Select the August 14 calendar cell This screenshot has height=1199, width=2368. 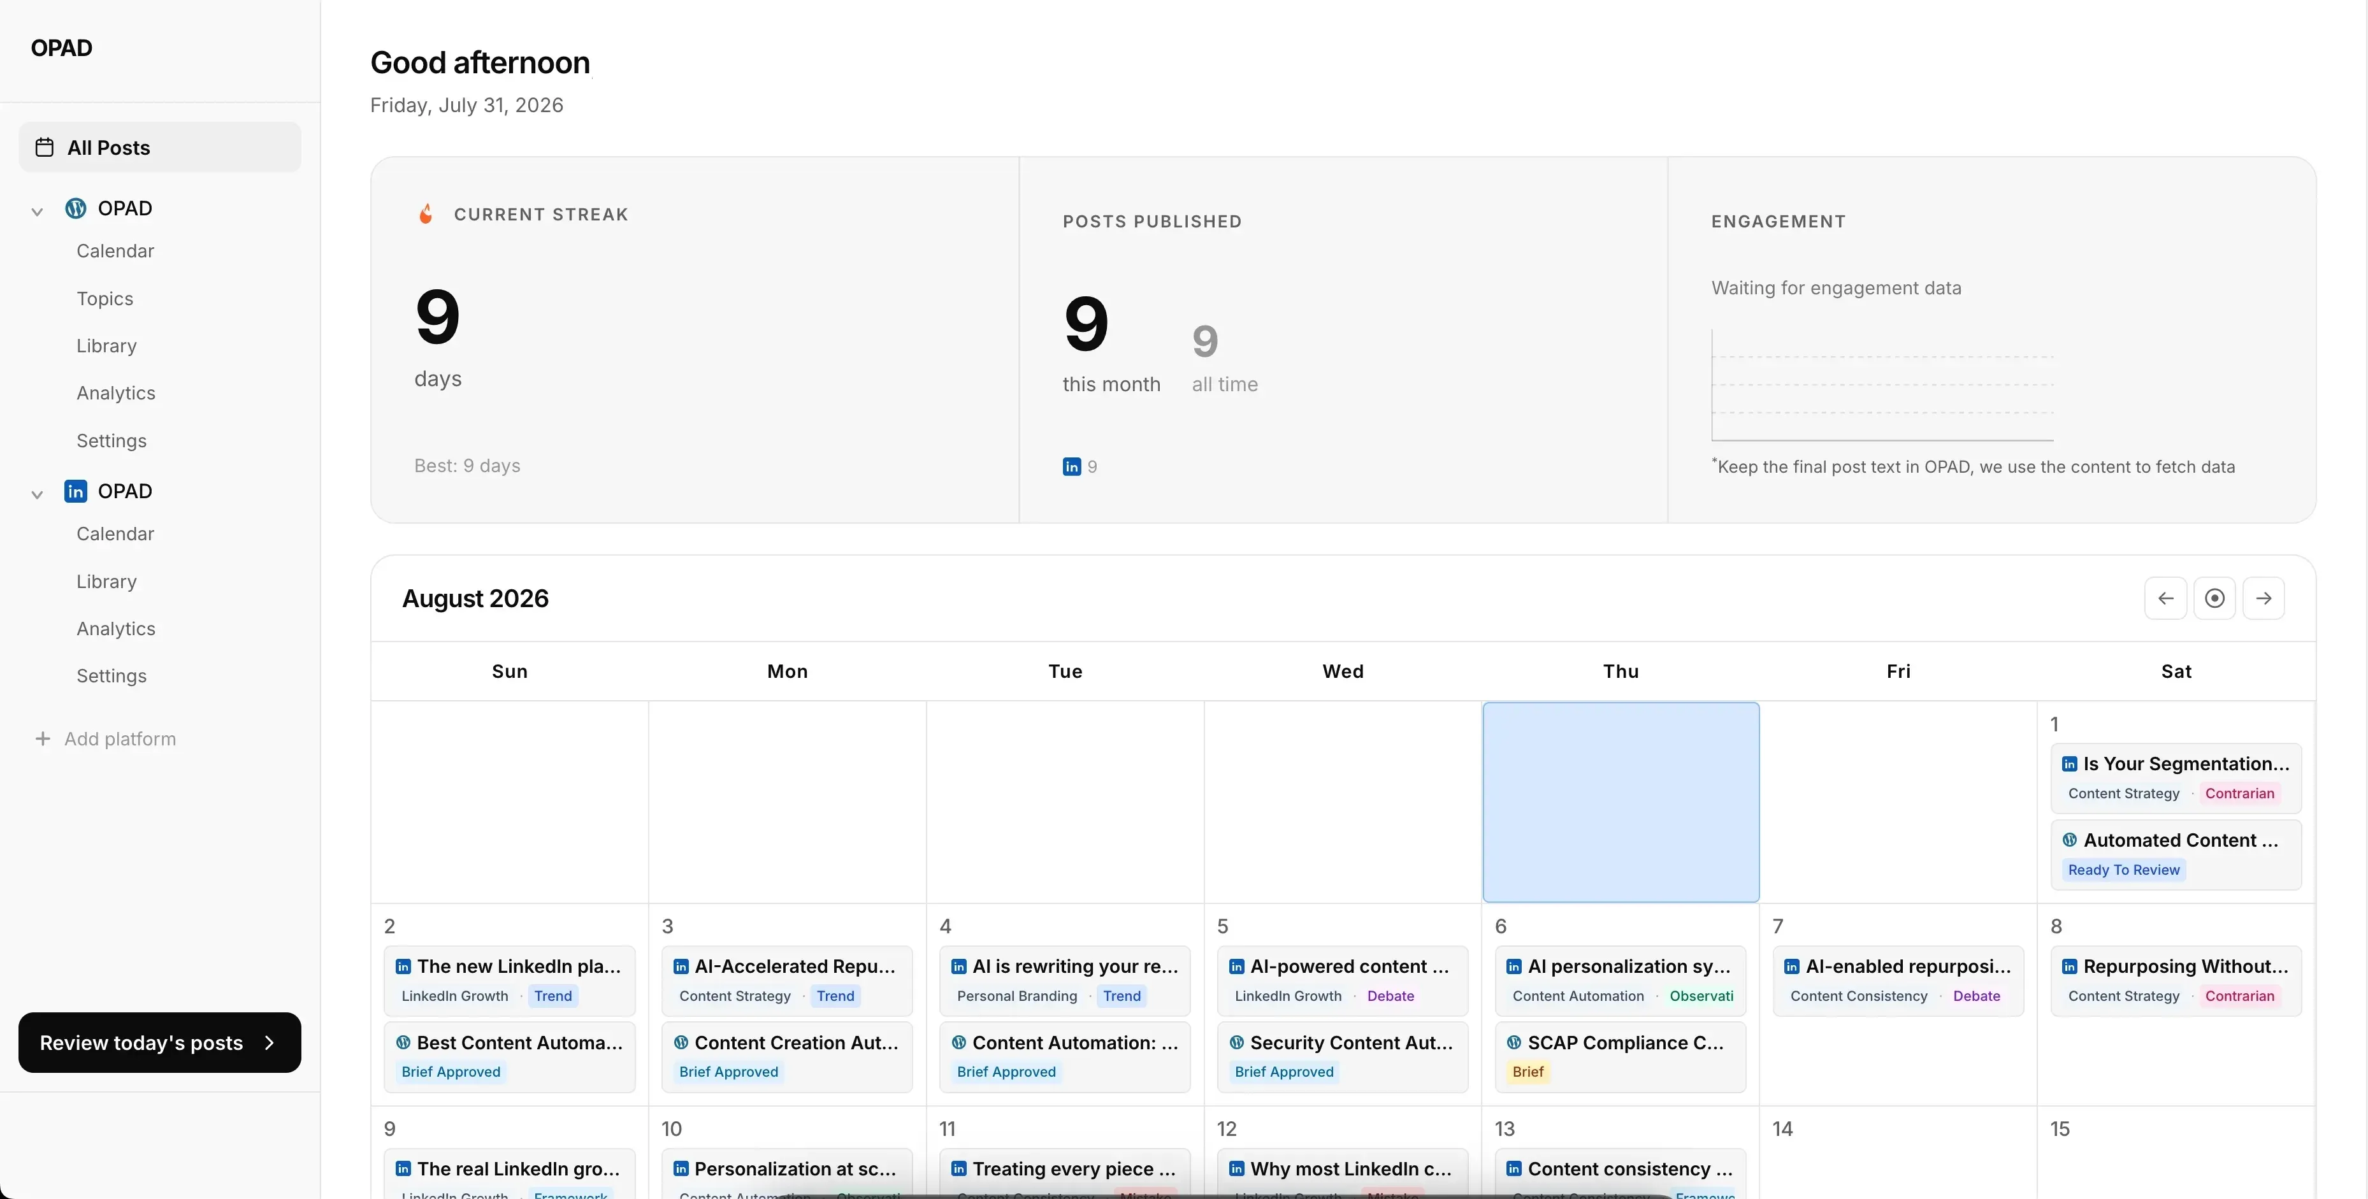[1898, 1152]
